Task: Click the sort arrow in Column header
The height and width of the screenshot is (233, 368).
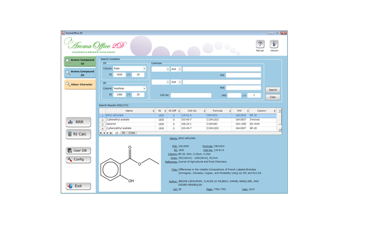Action: (274, 111)
